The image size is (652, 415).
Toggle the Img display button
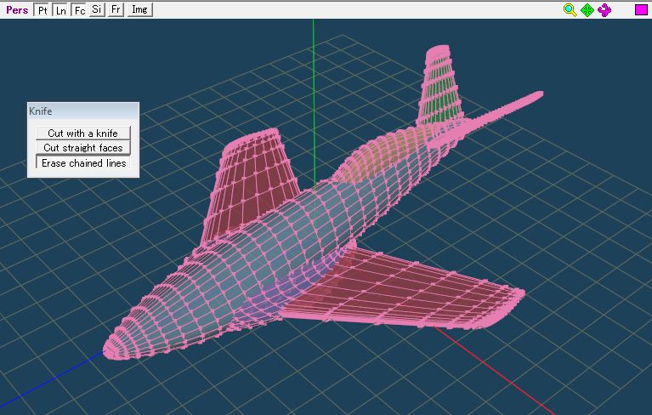point(139,9)
